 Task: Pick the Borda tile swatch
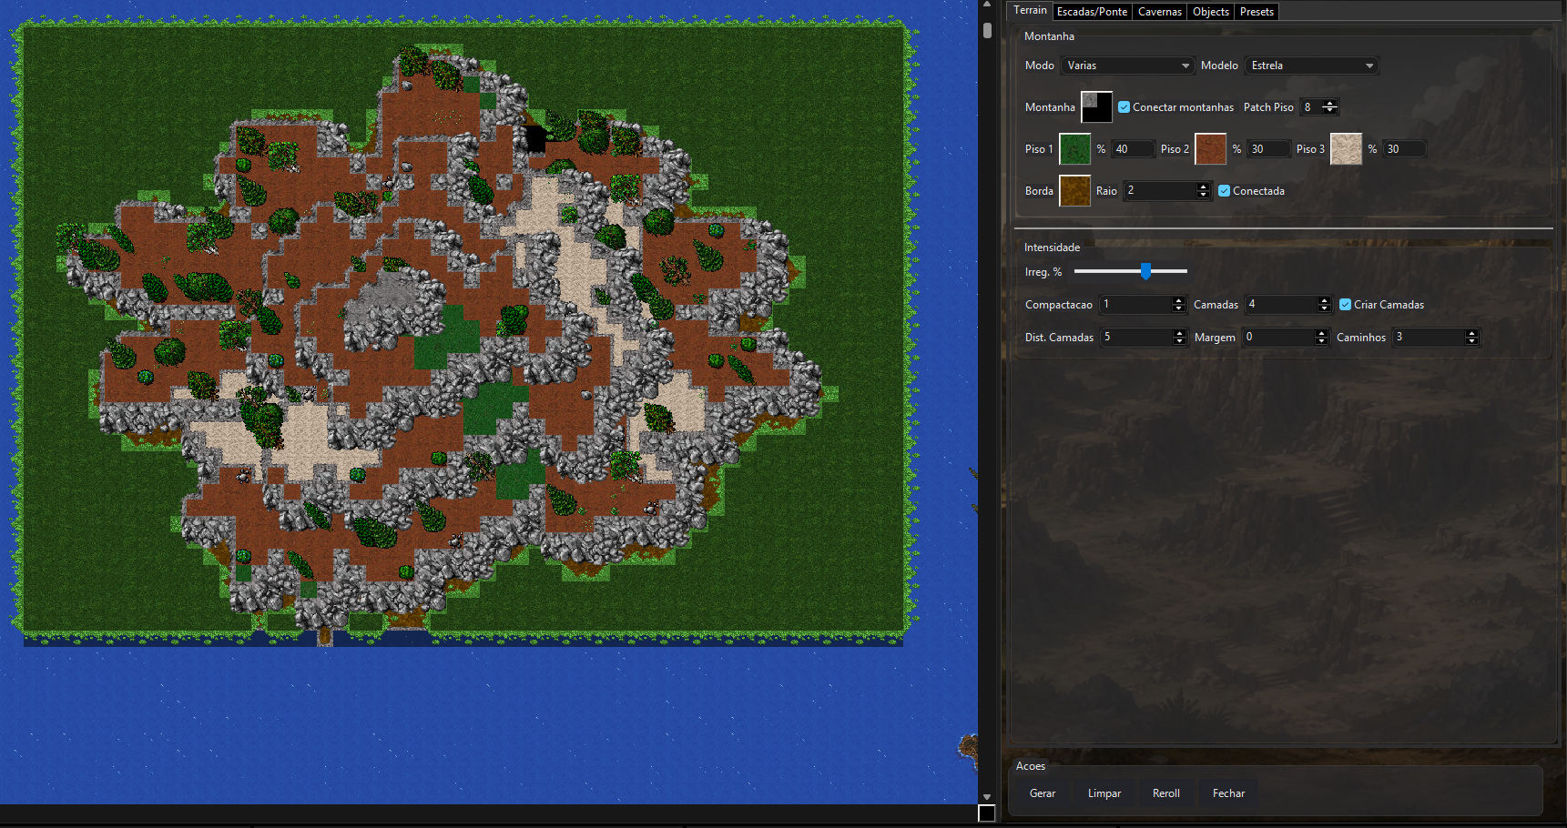coord(1074,191)
